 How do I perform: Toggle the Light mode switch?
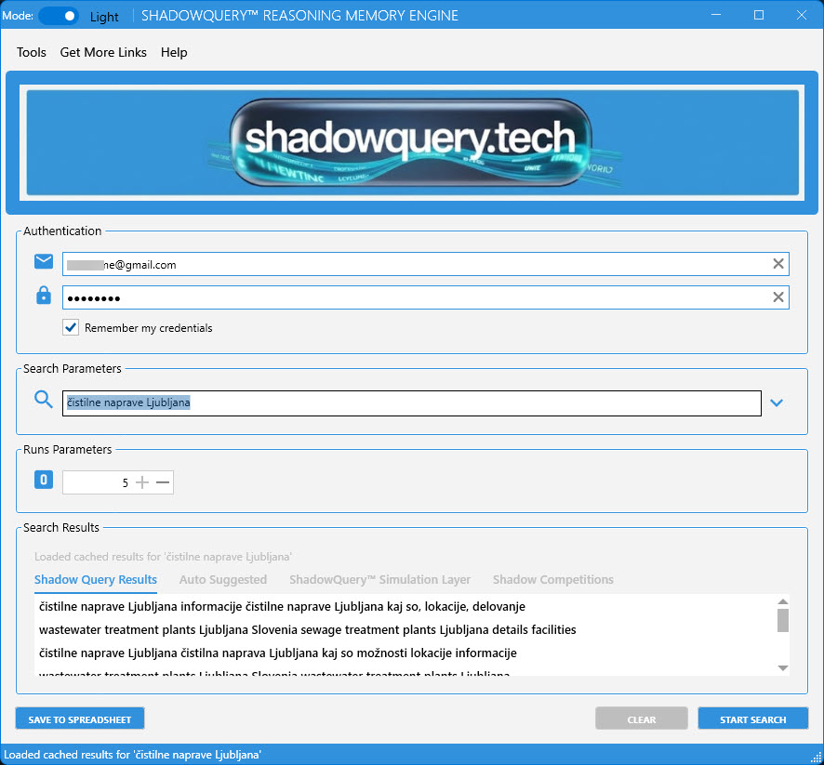[x=59, y=16]
